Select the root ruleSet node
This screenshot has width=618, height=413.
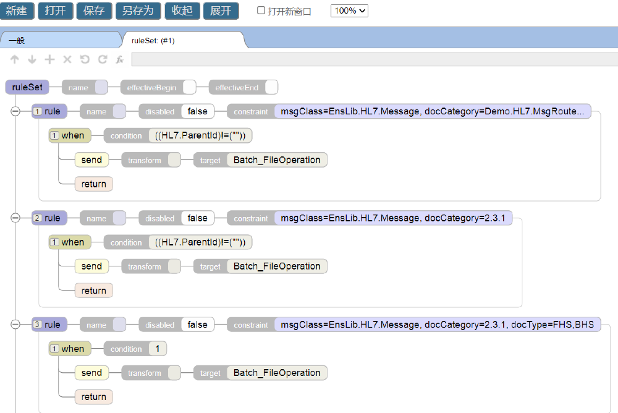point(27,87)
